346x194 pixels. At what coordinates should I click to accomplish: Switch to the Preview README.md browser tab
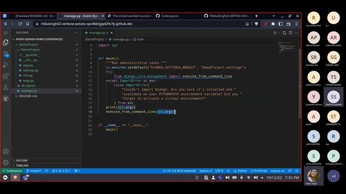click(x=33, y=16)
